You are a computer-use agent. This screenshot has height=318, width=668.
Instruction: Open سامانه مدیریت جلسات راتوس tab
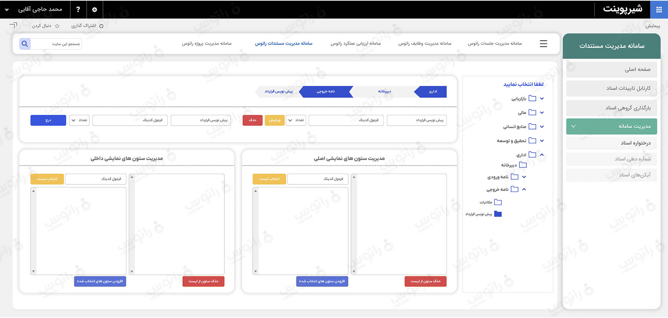tap(494, 43)
